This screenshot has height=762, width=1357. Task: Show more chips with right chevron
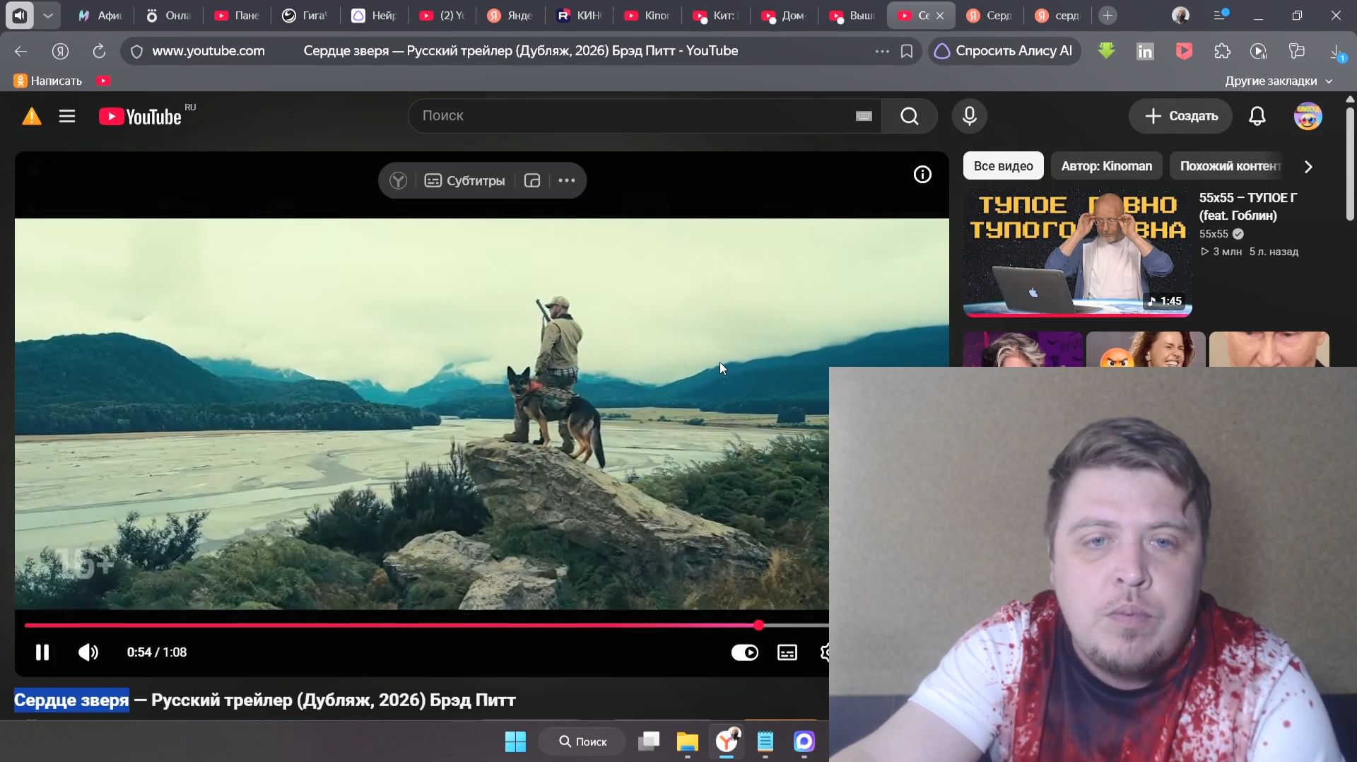click(1308, 167)
